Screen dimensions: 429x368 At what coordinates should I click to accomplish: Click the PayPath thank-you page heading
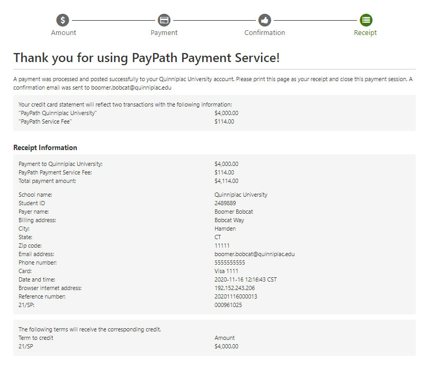pos(146,58)
